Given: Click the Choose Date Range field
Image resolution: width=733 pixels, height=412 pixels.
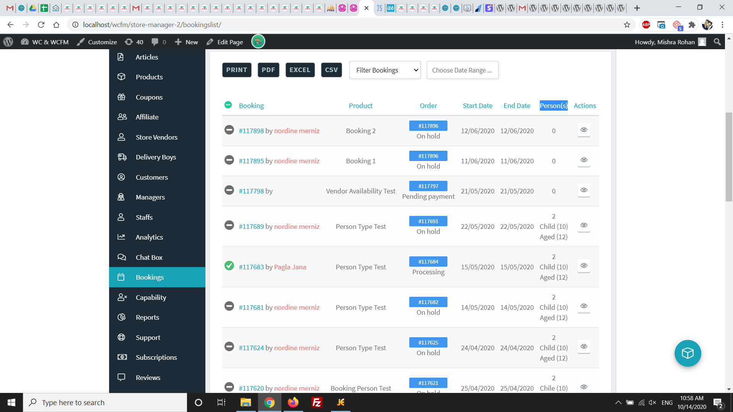Looking at the screenshot, I should click(462, 70).
